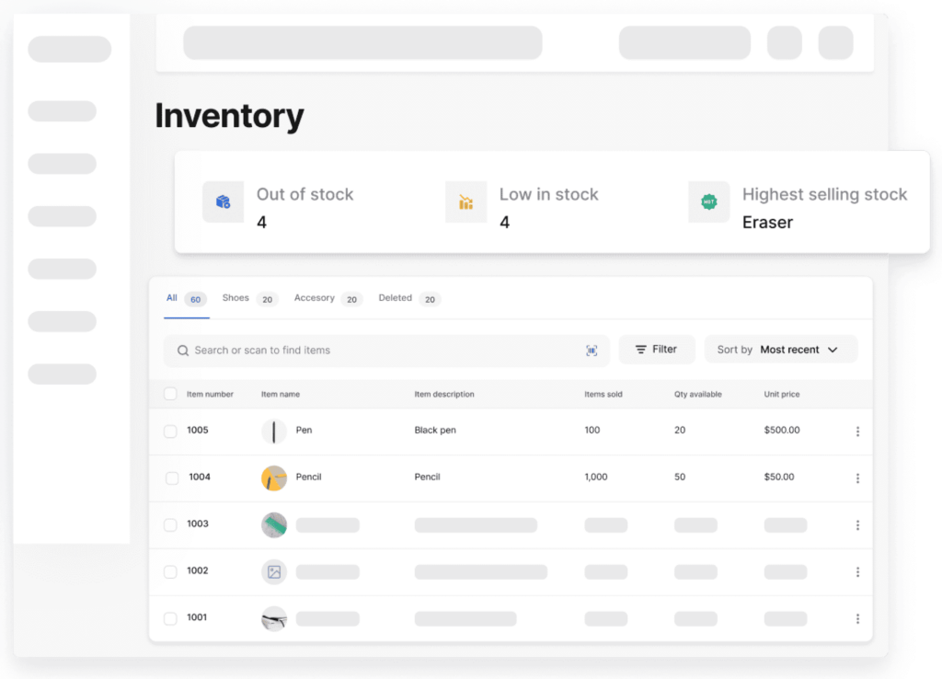Screen dimensions: 942x679
Task: Click the Pencil item thumbnail
Action: click(274, 478)
